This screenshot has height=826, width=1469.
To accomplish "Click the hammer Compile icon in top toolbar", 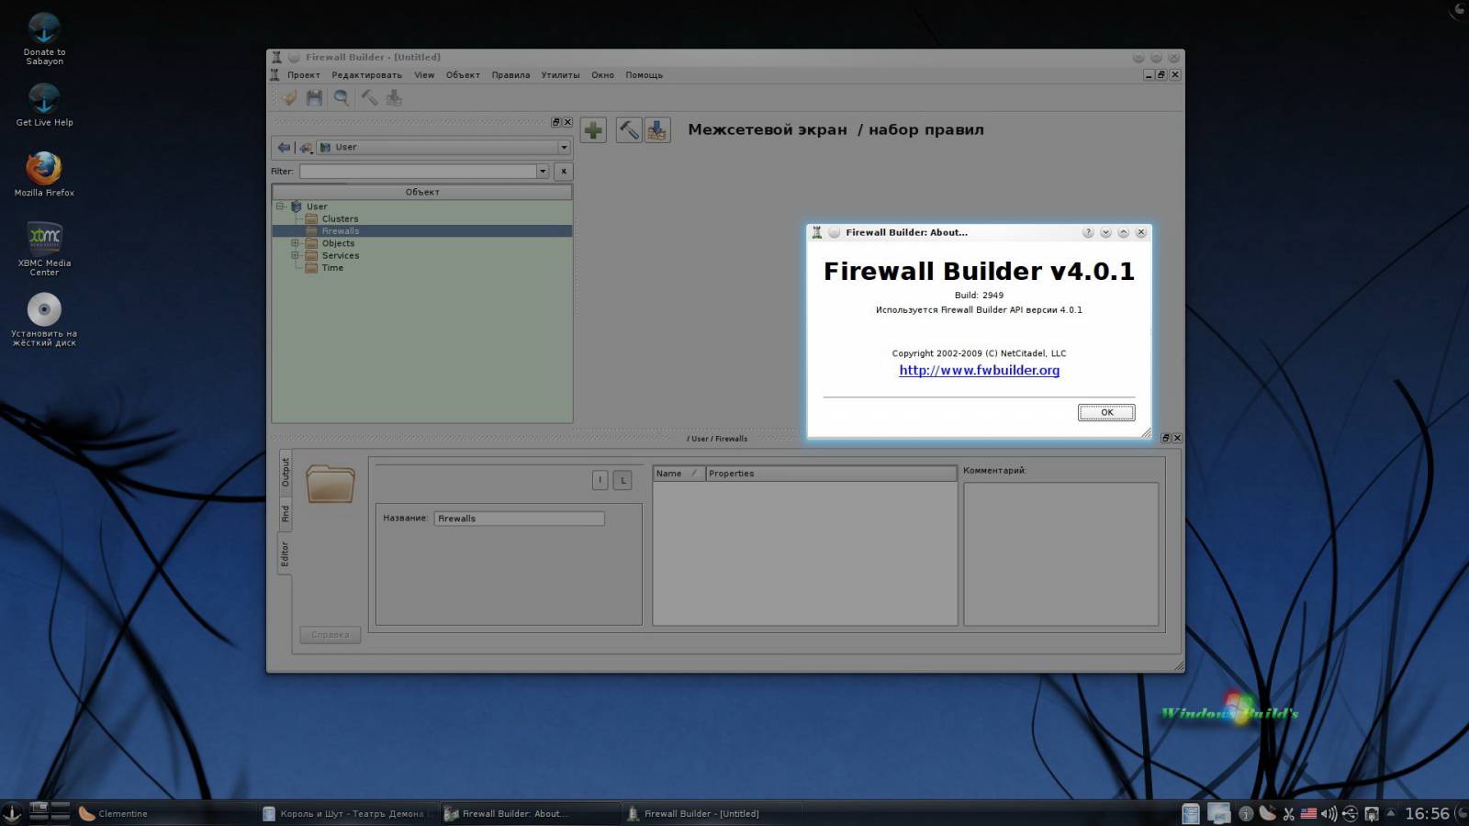I will (x=369, y=97).
